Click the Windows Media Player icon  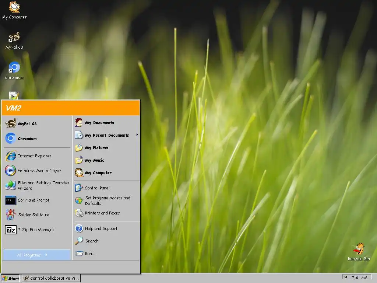click(11, 170)
